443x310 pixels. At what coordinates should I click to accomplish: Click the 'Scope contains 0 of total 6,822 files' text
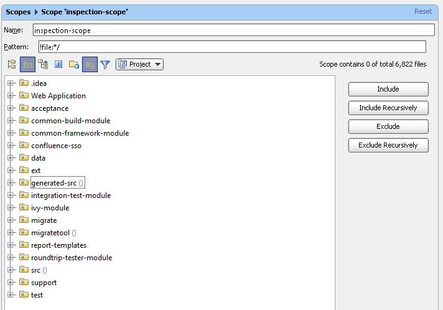pos(373,65)
